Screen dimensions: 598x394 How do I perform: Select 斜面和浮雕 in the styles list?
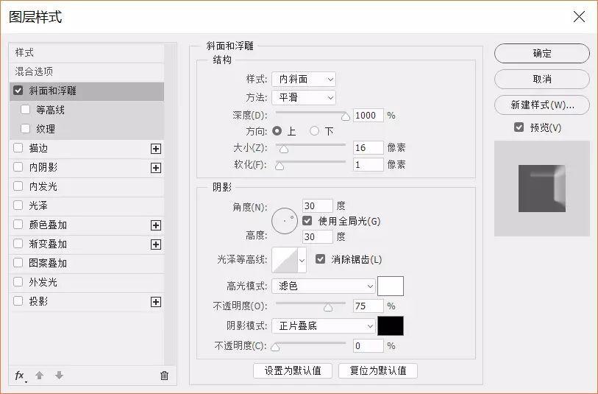click(87, 91)
